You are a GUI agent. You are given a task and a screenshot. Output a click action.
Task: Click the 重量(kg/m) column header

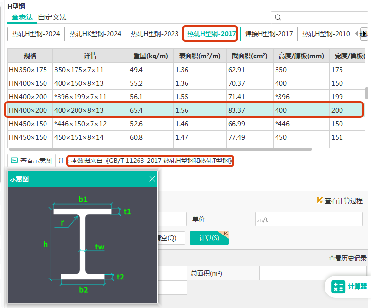click(151, 56)
